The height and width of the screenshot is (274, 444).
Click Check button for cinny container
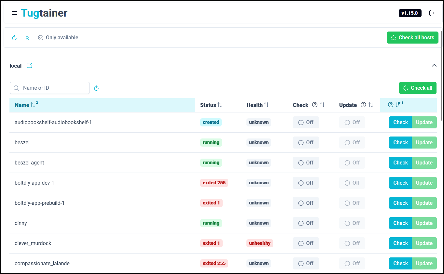tap(400, 223)
